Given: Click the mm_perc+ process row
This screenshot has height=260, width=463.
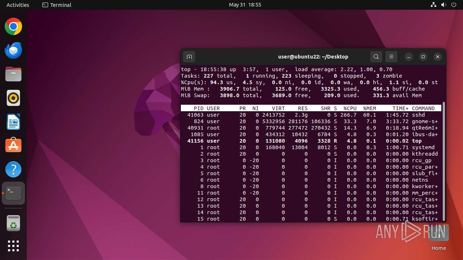Looking at the screenshot, I should pyautogui.click(x=311, y=193).
